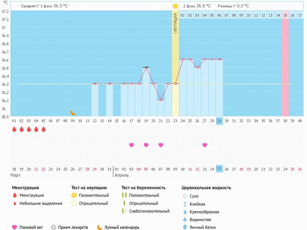Click the lowest temperature point on day 21
This screenshot has height=230, width=307.
pos(161,100)
